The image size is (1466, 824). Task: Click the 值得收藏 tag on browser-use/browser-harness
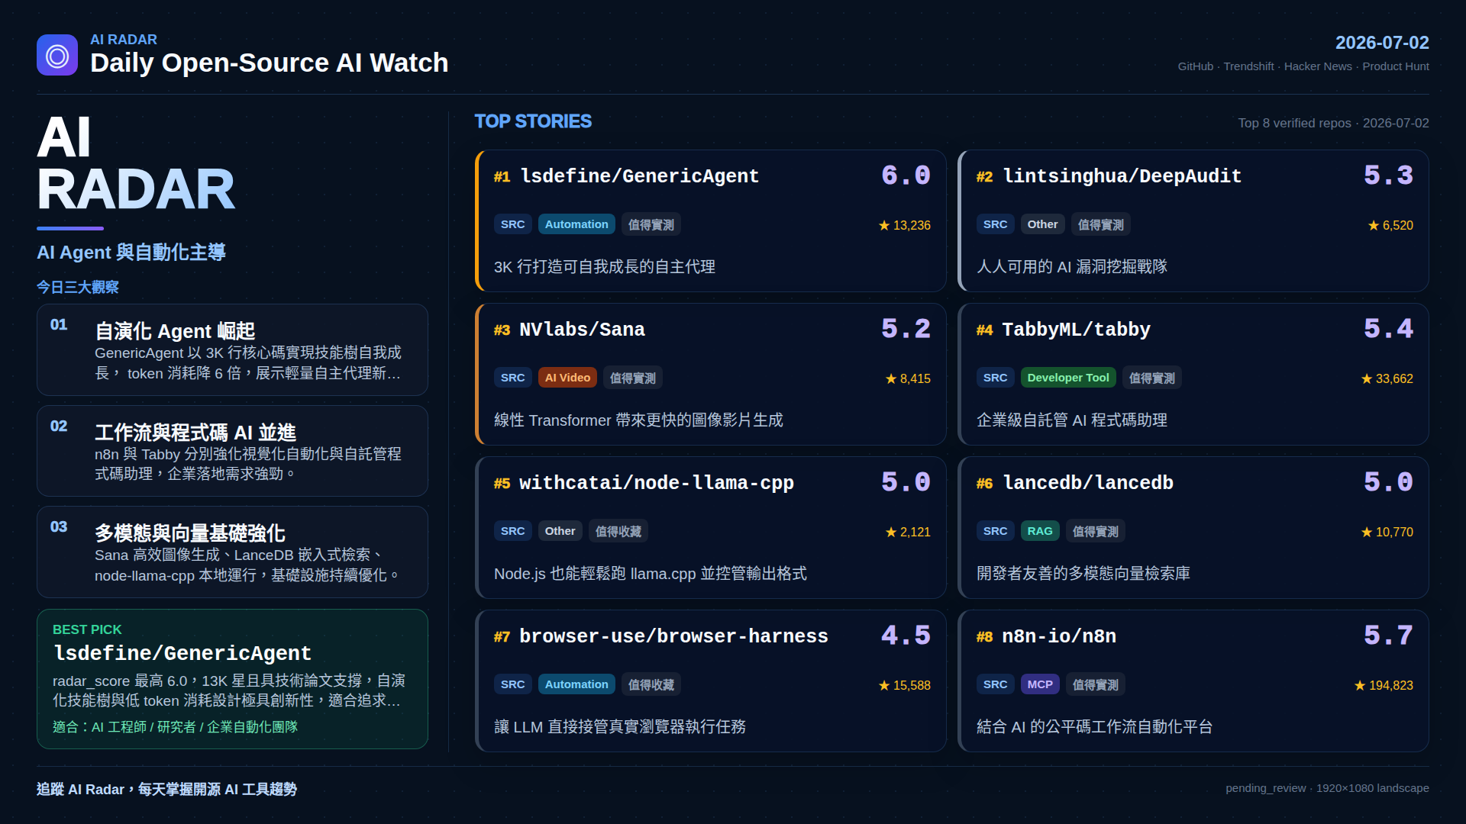(651, 684)
